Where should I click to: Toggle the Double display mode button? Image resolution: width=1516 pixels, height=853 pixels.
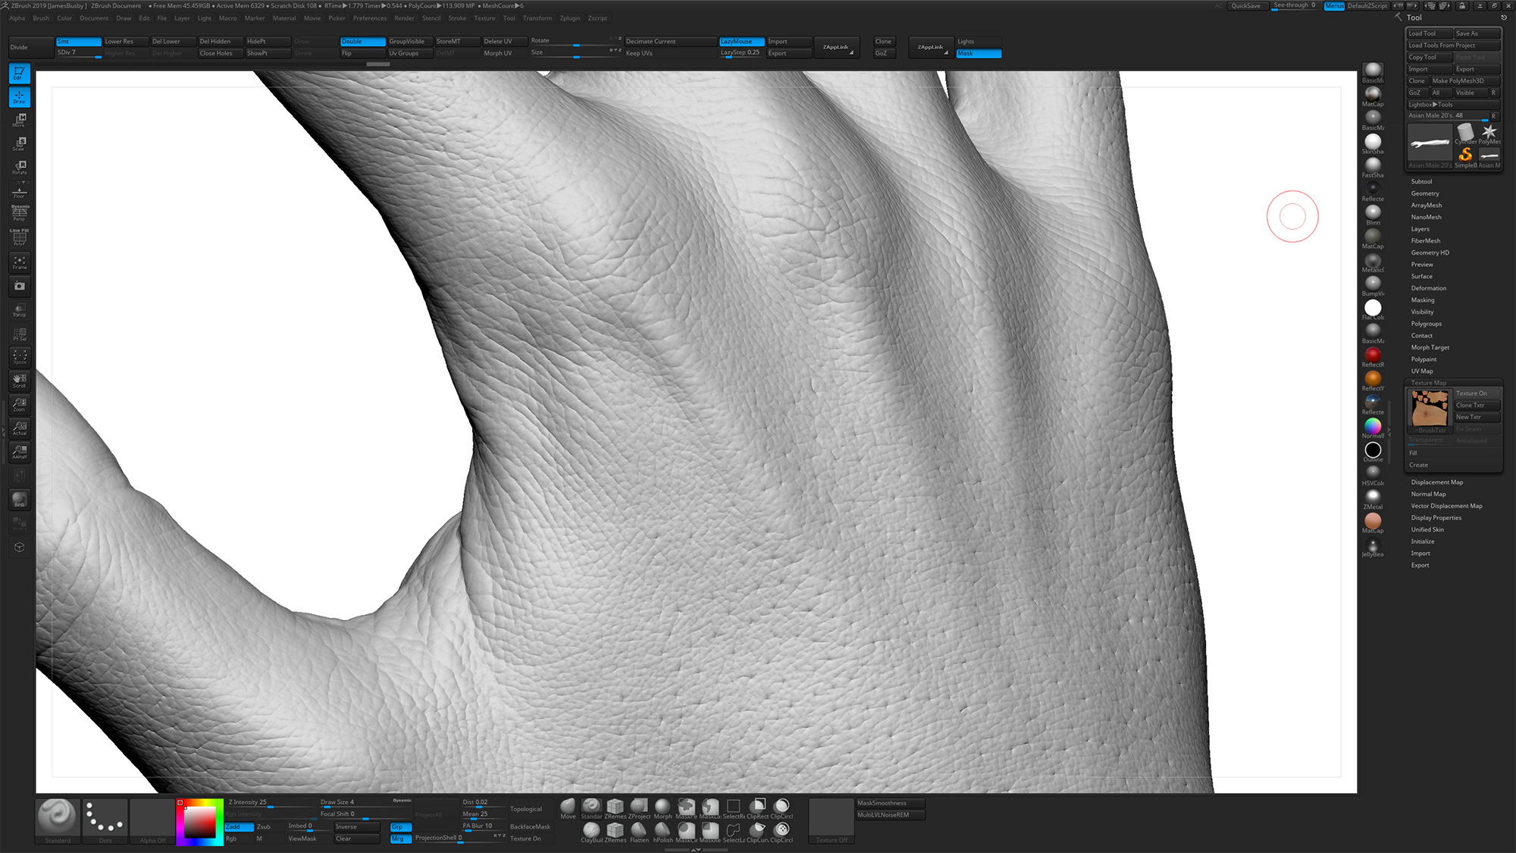click(362, 42)
